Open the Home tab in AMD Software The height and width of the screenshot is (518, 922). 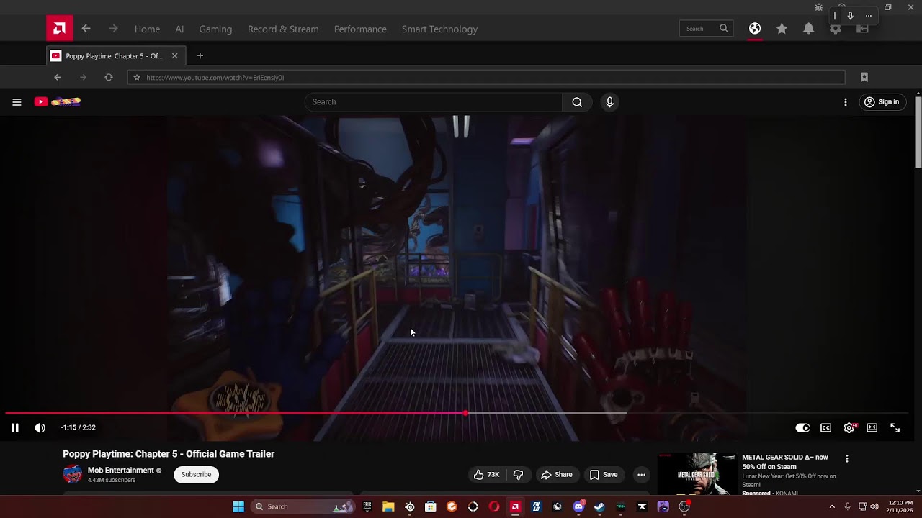(x=147, y=29)
